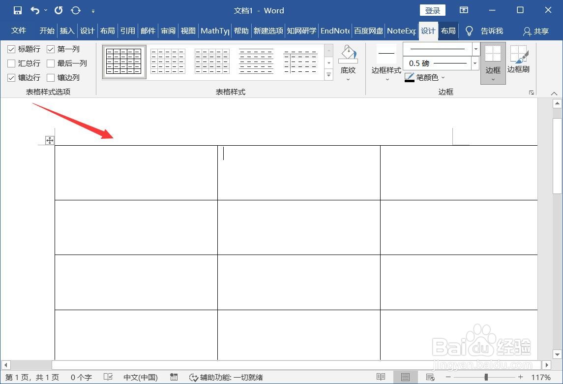Open the 文件 menu
Screen dimensions: 563x384
(18, 31)
